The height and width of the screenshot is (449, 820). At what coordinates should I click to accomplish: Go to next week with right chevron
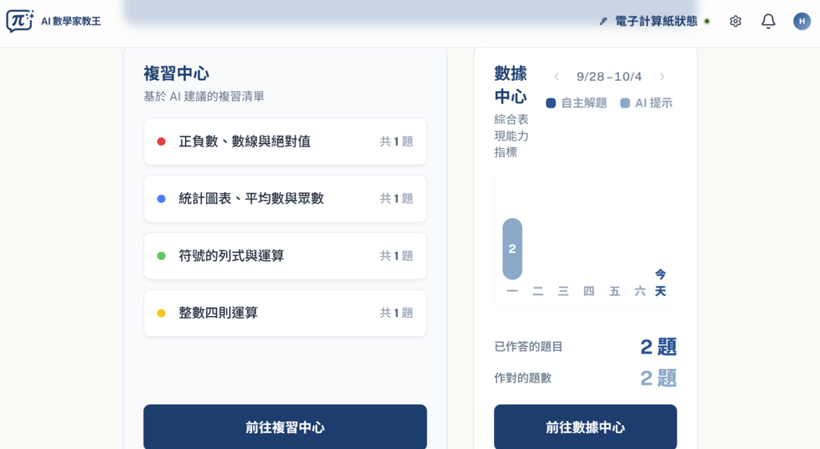pyautogui.click(x=662, y=77)
